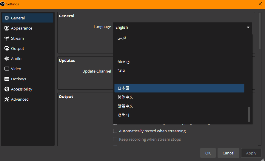Select 简体中文 in the language list
The width and height of the screenshot is (265, 161).
click(125, 97)
